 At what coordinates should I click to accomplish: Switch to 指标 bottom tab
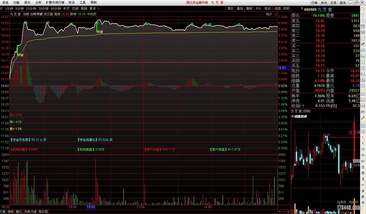click(11, 212)
